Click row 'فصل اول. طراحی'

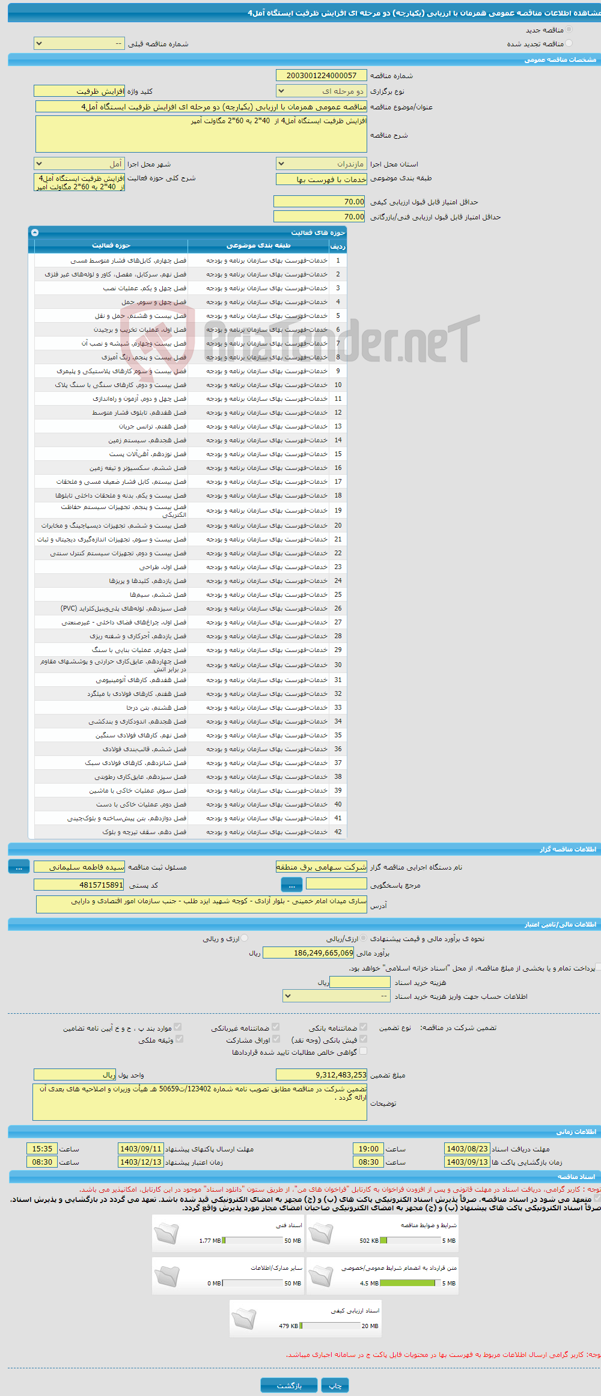191,567
